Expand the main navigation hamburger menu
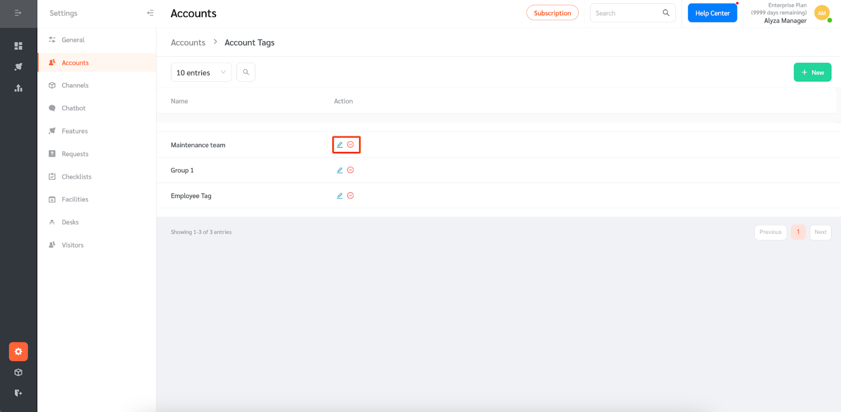Image resolution: width=841 pixels, height=412 pixels. point(18,13)
